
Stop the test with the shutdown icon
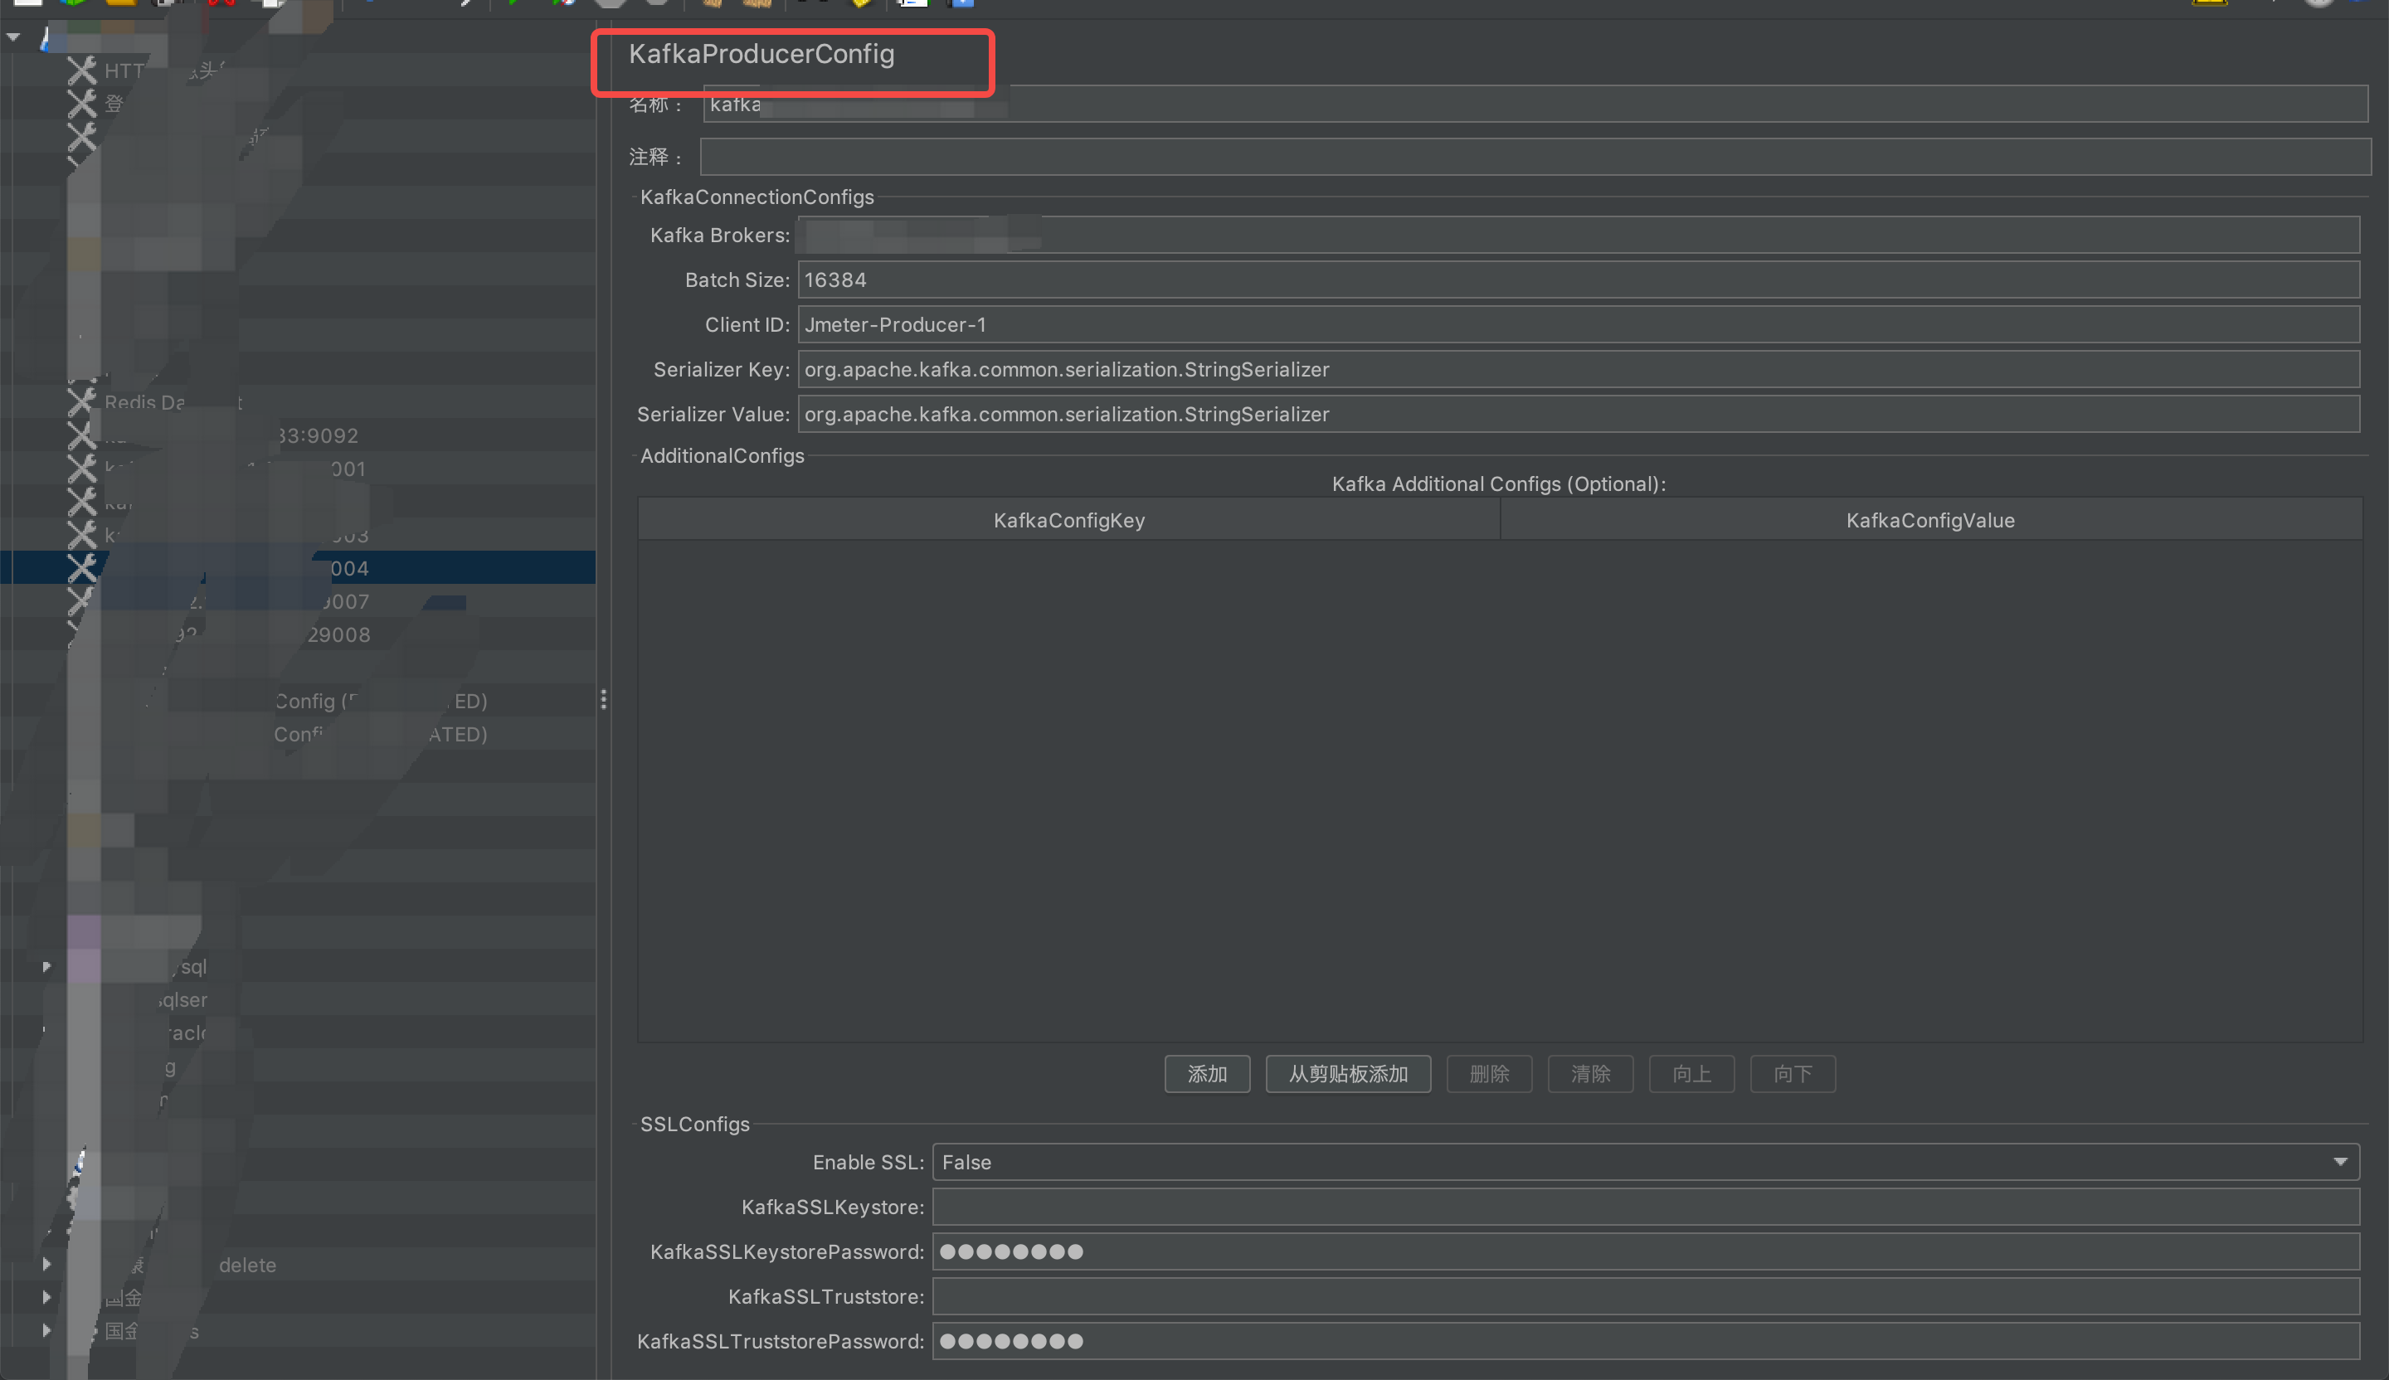point(657,4)
